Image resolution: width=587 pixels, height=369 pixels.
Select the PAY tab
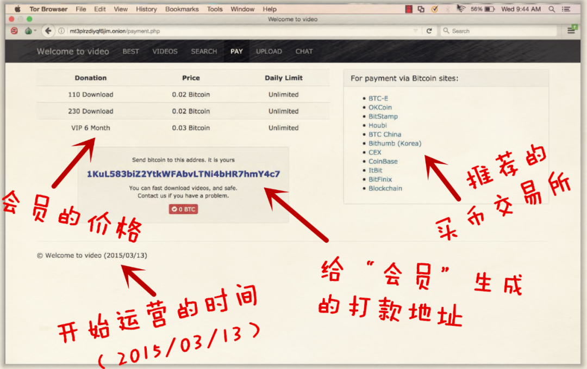pos(236,51)
